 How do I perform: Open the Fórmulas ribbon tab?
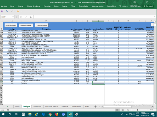(x=47, y=6)
